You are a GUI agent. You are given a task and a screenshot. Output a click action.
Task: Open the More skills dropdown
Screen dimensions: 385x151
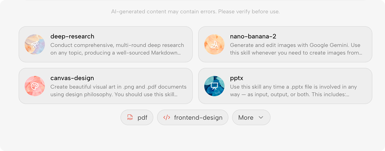pyautogui.click(x=251, y=118)
